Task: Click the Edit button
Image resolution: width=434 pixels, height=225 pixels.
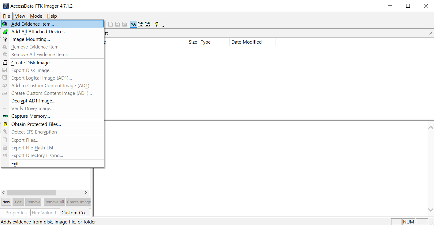Action: tap(18, 202)
